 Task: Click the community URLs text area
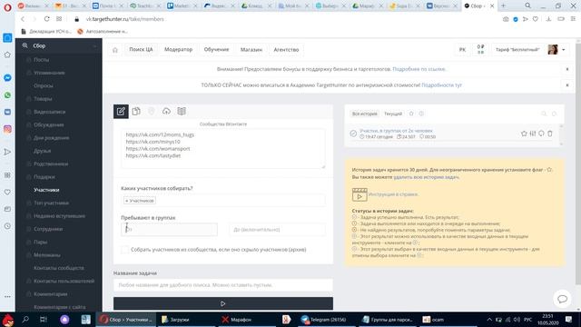223,148
